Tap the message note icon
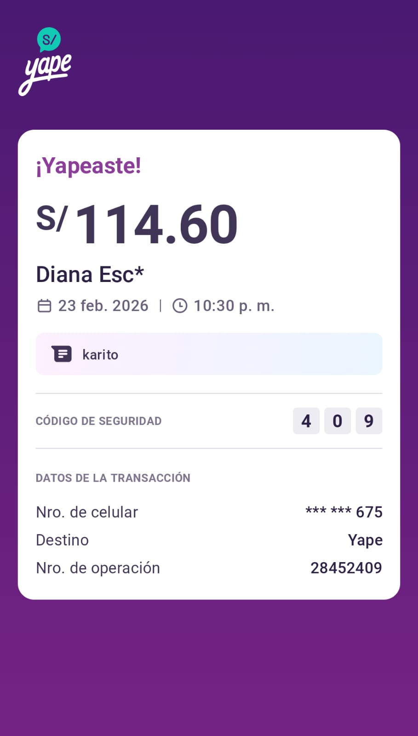 pyautogui.click(x=62, y=354)
